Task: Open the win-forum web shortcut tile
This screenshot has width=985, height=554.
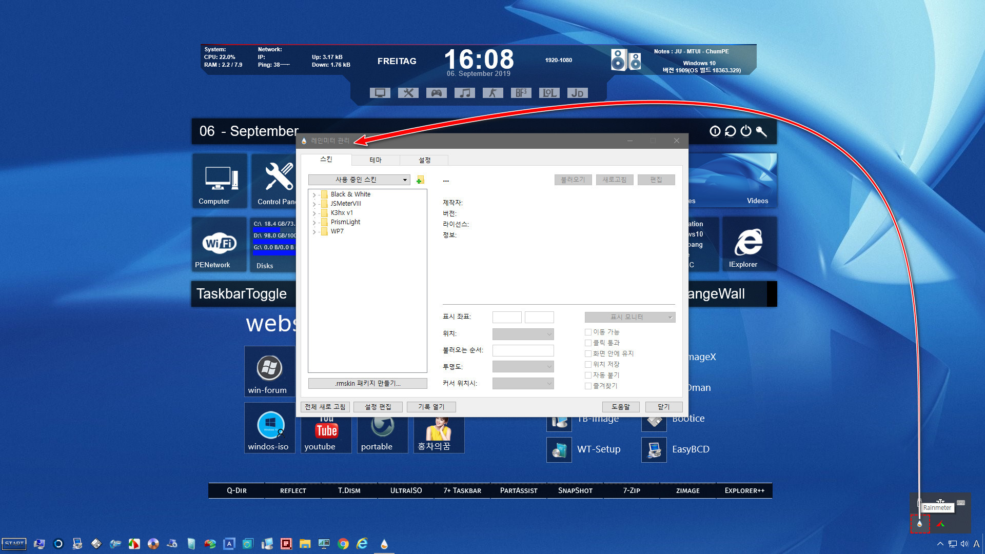Action: (x=269, y=371)
